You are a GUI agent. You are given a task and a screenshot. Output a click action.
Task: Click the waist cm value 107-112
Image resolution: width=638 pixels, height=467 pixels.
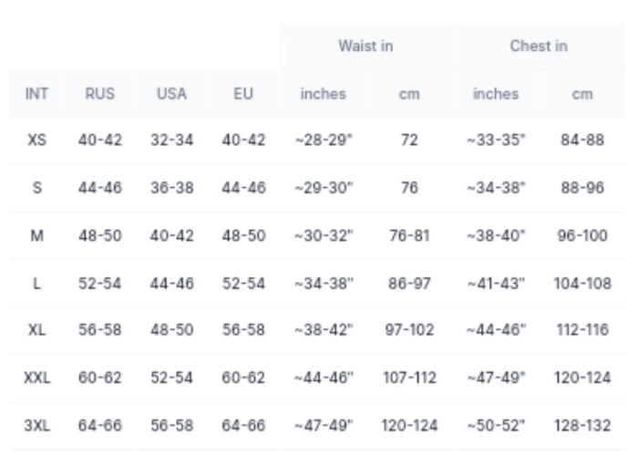pyautogui.click(x=409, y=378)
